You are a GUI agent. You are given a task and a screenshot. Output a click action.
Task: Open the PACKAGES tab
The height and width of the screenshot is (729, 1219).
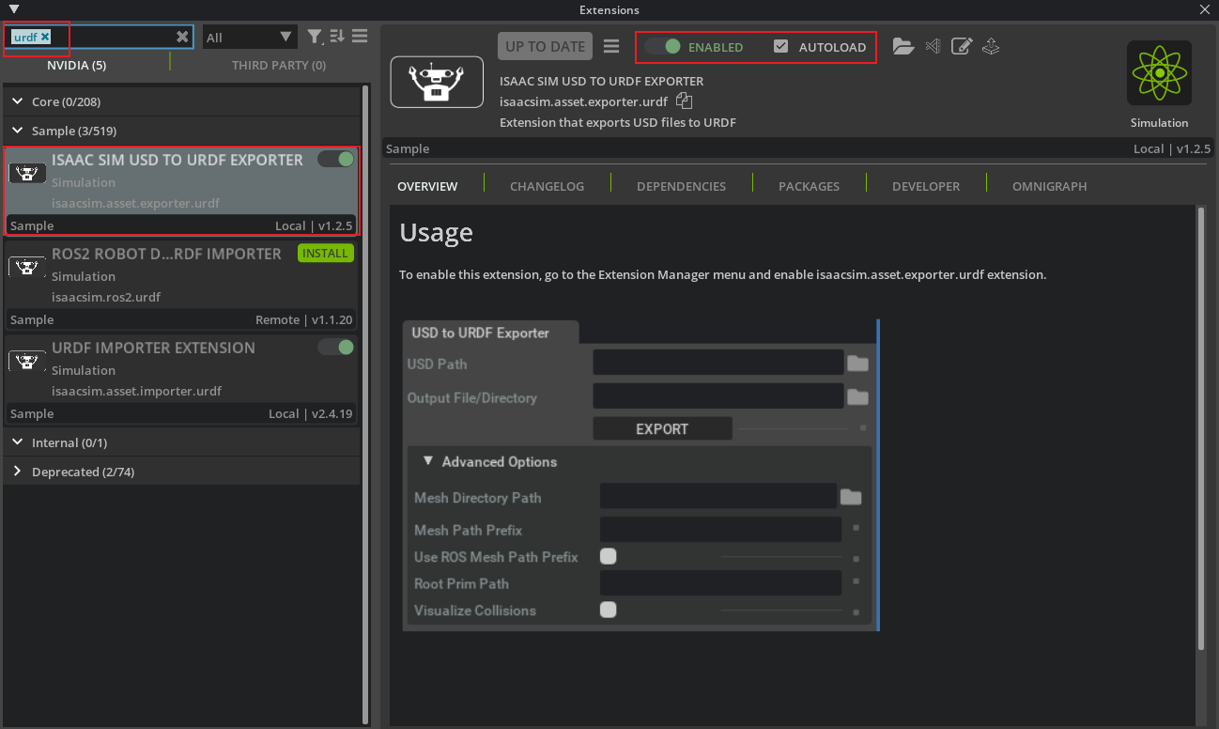809,186
